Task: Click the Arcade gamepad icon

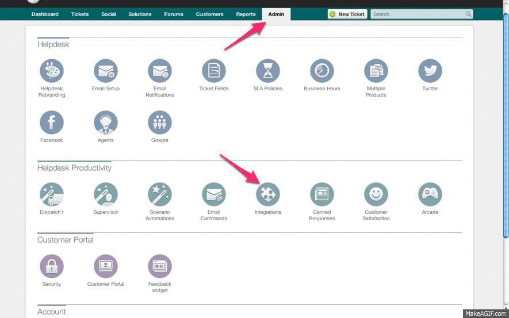Action: [x=430, y=195]
